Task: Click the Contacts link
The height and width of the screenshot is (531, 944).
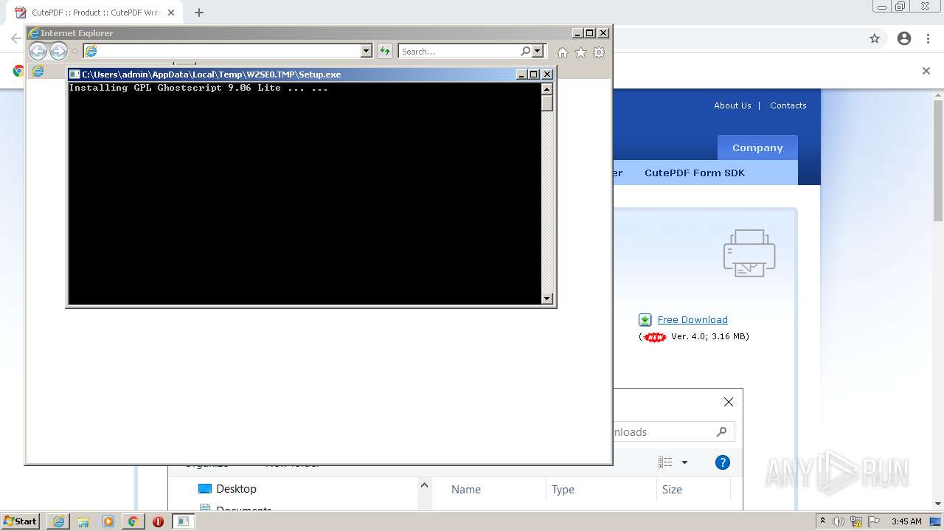Action: [788, 105]
